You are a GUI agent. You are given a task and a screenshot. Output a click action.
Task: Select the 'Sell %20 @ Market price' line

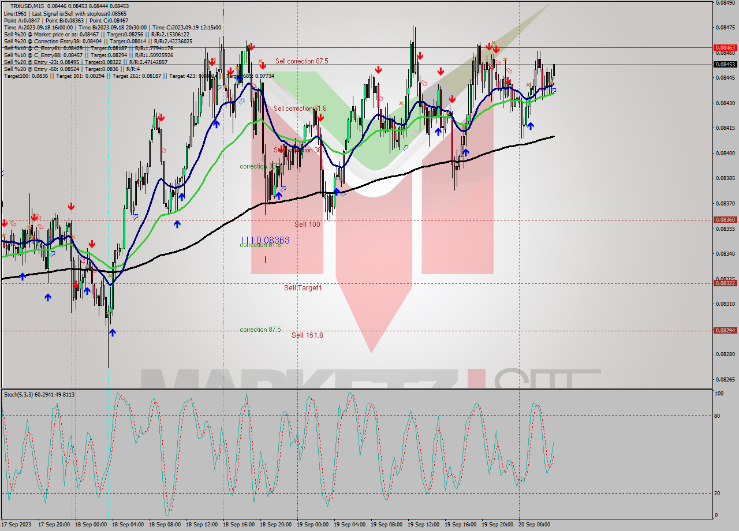point(96,34)
